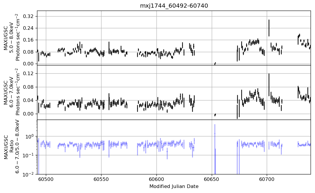Screen dimensions: 315x193
Task: Click the Ratio 6.0-7.0/5.0-8.0keV y-axis label
Action: [12, 147]
